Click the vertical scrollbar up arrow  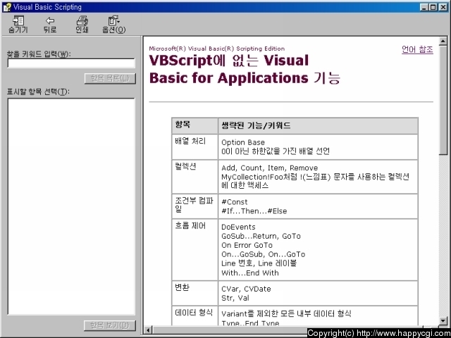[x=443, y=41]
